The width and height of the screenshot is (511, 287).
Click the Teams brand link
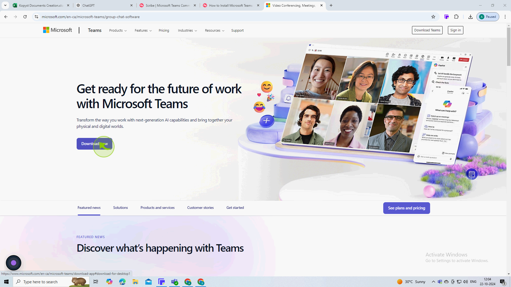pyautogui.click(x=95, y=30)
